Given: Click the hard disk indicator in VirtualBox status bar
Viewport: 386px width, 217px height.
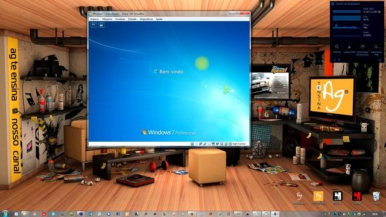Looking at the screenshot, I should click(x=192, y=144).
